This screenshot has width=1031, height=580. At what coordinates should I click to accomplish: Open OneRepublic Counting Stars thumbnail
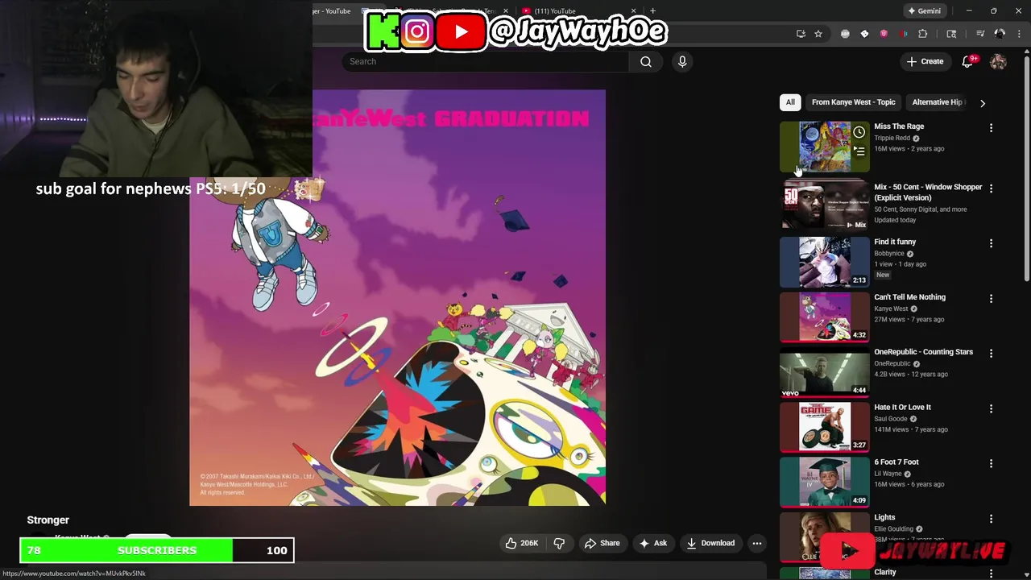tap(825, 372)
